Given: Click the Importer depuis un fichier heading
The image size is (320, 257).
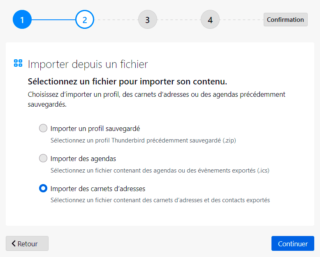Looking at the screenshot, I should [x=88, y=64].
